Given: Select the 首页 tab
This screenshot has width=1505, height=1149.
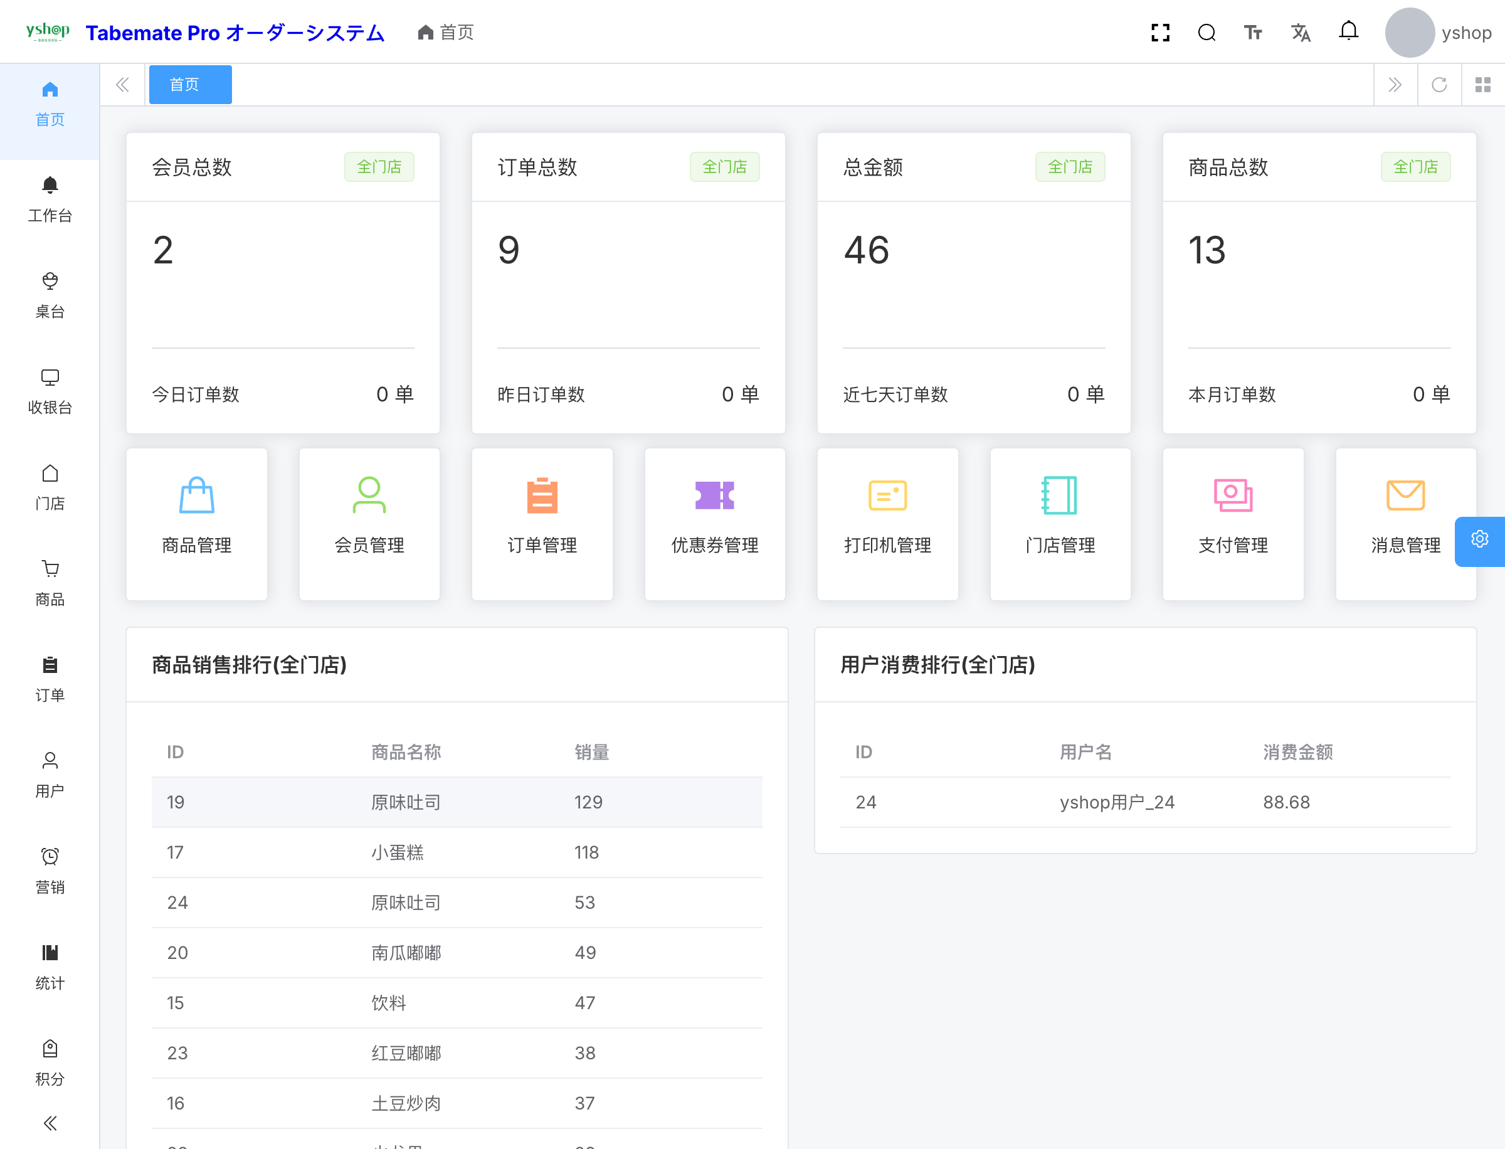Looking at the screenshot, I should (190, 85).
